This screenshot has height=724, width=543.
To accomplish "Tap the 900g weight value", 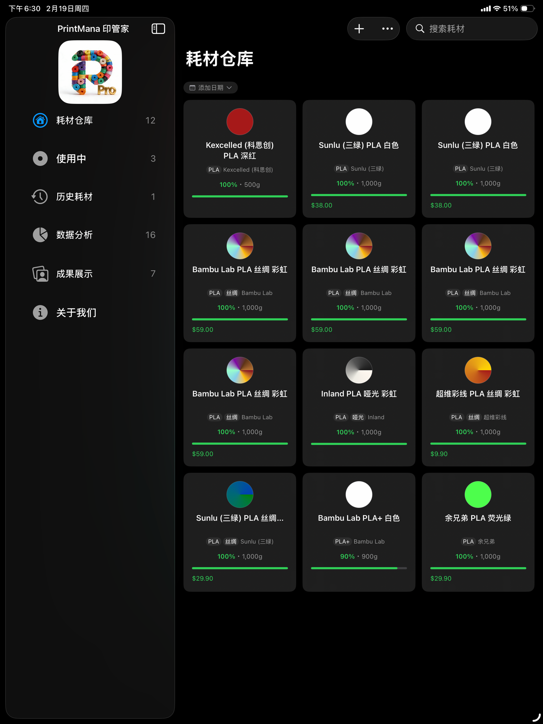I will coord(370,556).
